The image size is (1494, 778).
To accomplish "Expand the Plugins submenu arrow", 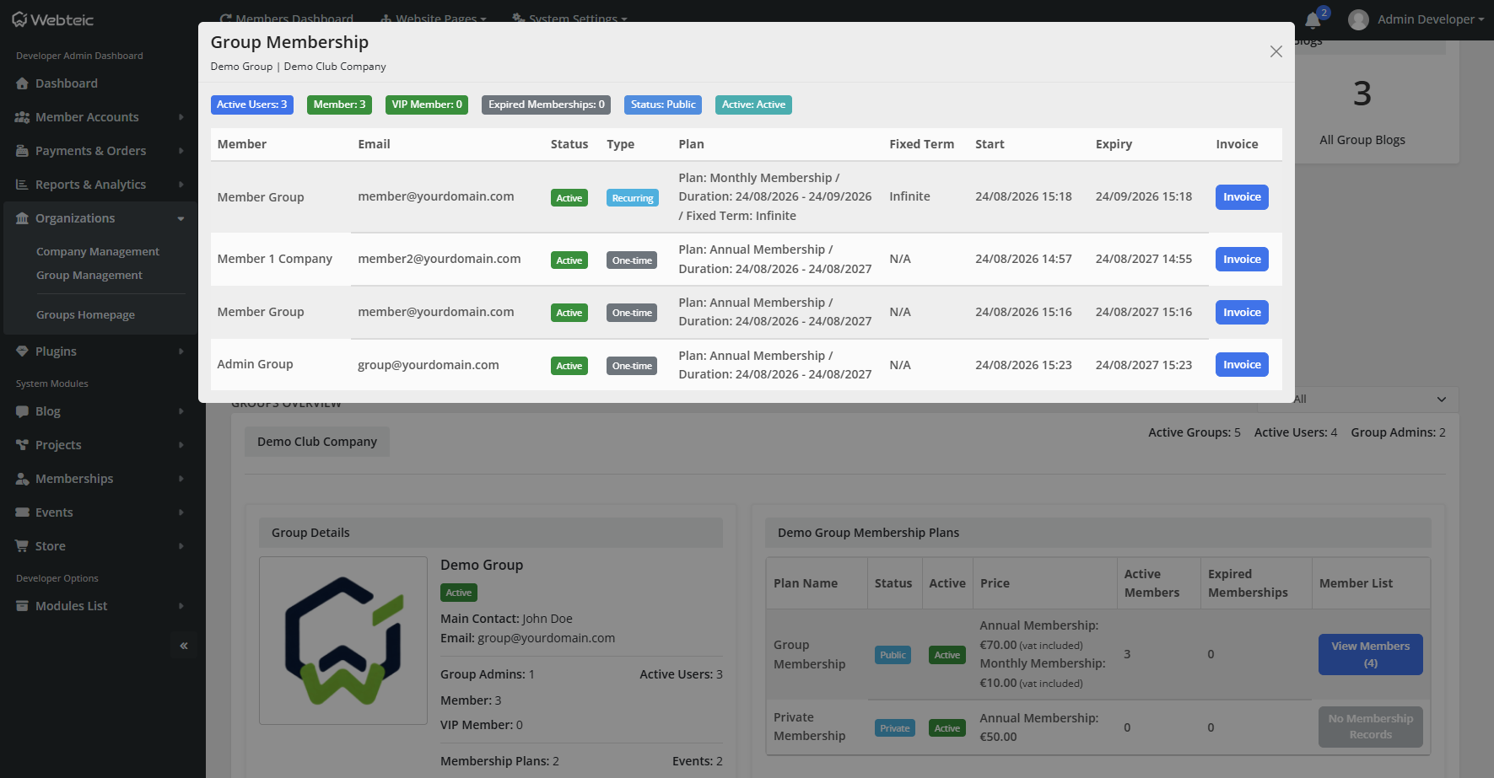I will click(x=181, y=351).
